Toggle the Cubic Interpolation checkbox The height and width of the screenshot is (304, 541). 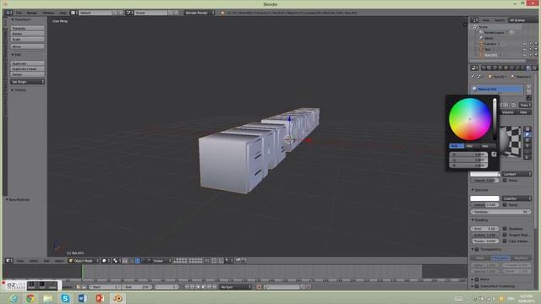tap(505, 241)
